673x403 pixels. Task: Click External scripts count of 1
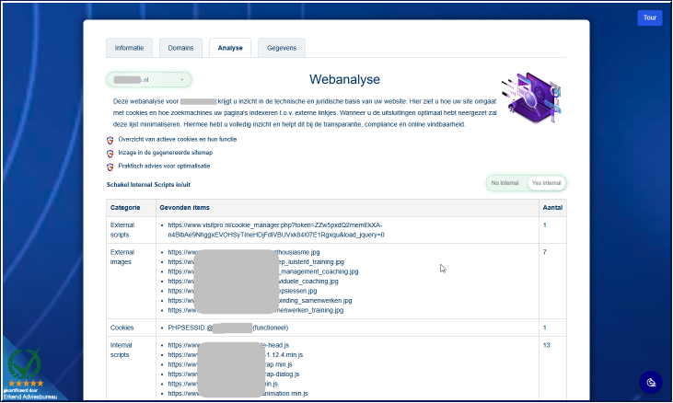click(545, 225)
